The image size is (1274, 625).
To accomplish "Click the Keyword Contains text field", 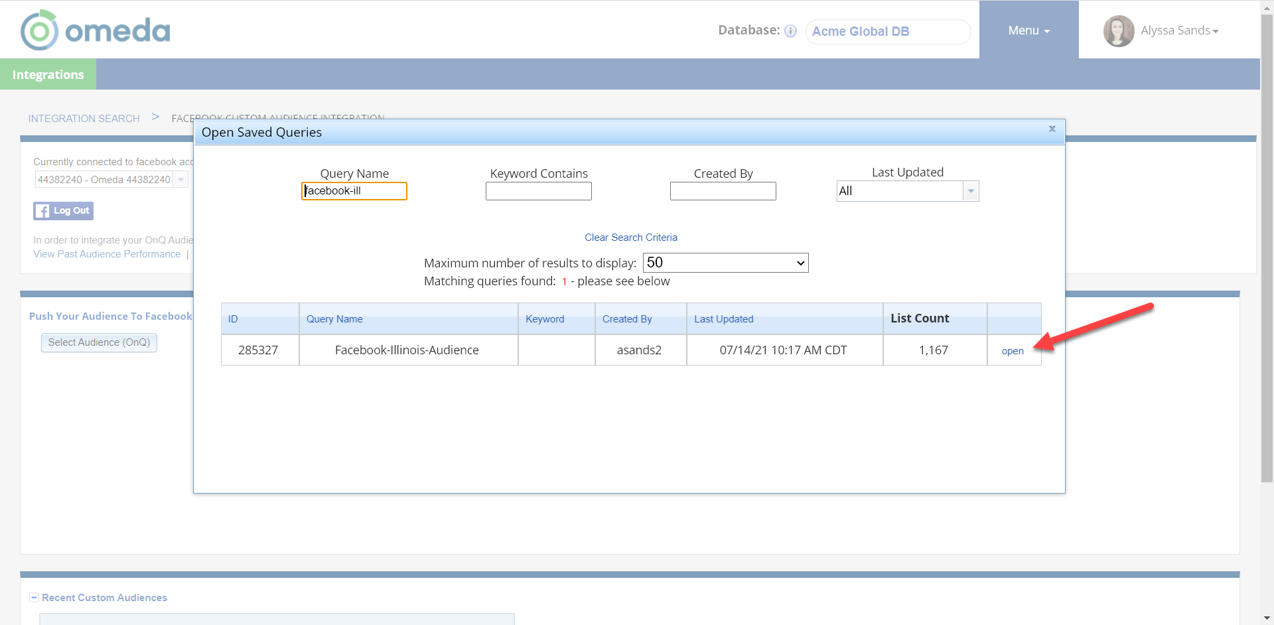I will 538,191.
